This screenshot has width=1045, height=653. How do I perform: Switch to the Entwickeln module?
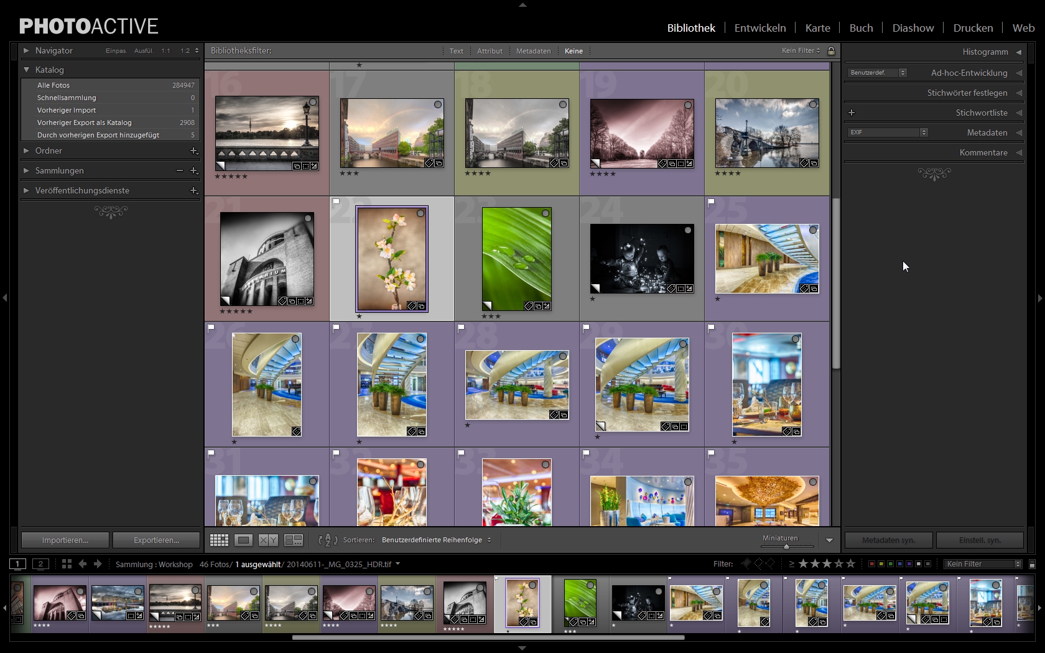pos(759,28)
